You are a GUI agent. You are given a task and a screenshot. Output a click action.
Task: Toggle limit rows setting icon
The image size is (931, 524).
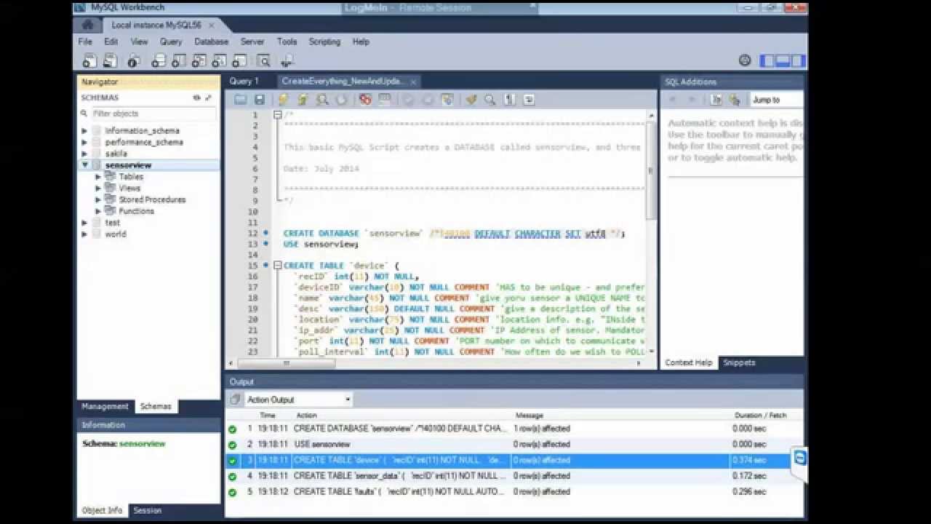click(x=385, y=100)
